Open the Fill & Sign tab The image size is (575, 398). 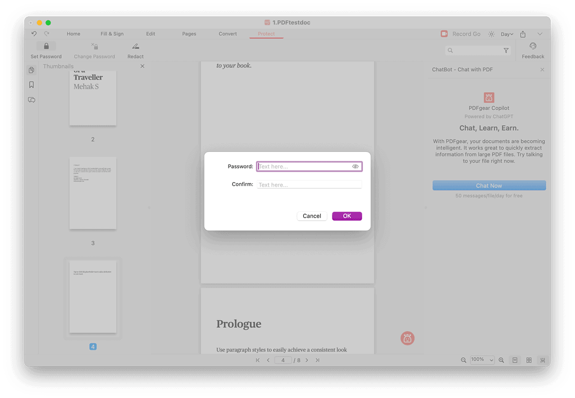(112, 34)
